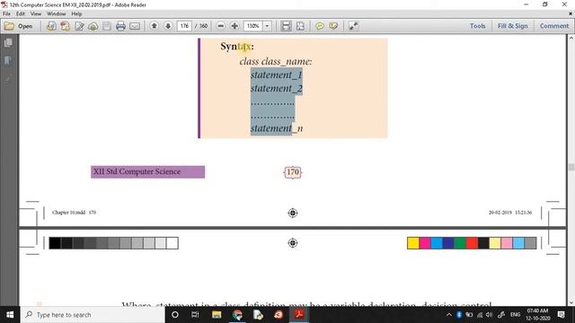Click the Save to cloud icon
This screenshot has height=323, width=575.
(x=93, y=26)
